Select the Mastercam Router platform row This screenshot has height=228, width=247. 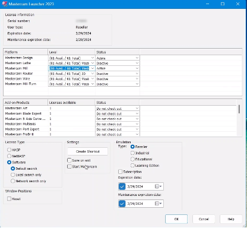click(19, 74)
